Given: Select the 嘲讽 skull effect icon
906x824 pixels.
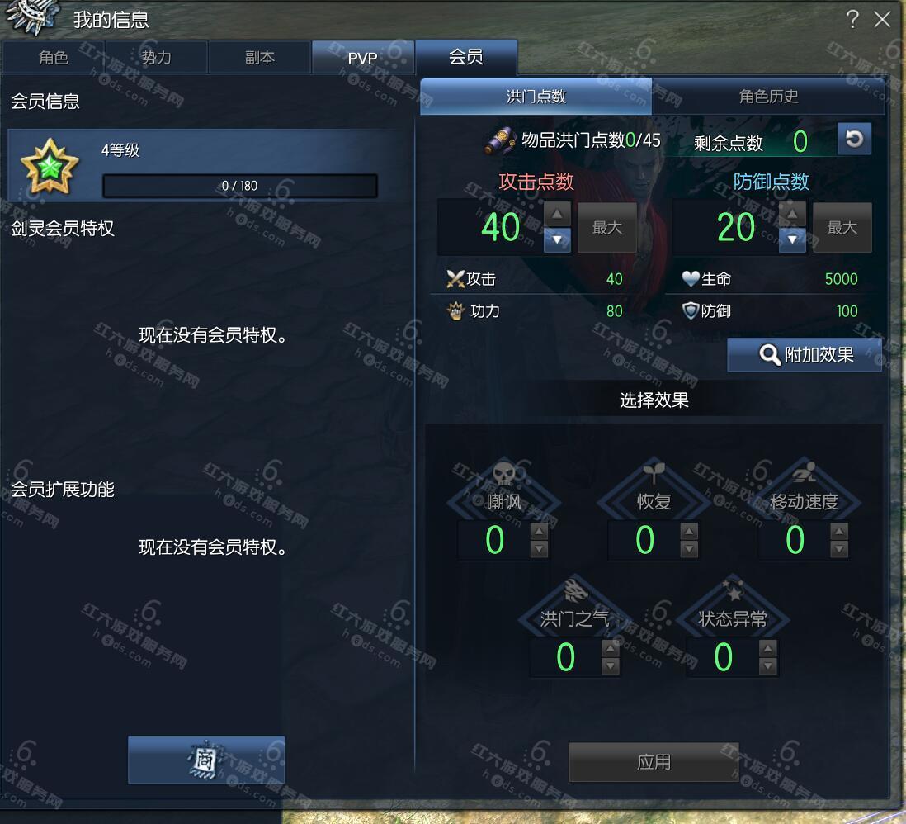Looking at the screenshot, I should coord(503,473).
